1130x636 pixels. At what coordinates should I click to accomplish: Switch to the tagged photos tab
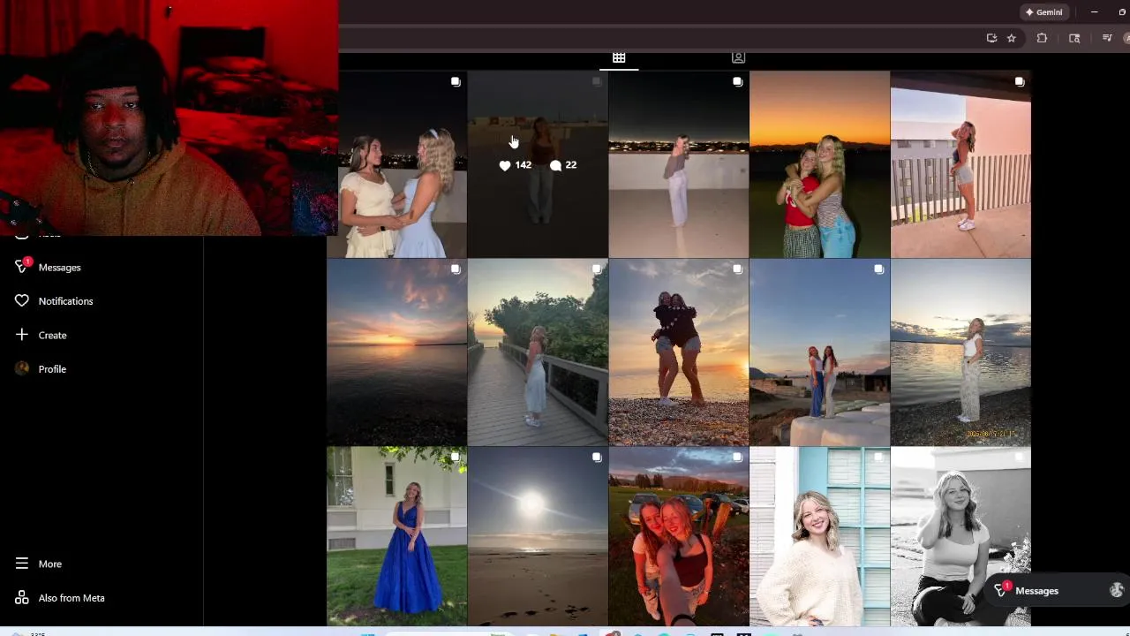pos(738,57)
